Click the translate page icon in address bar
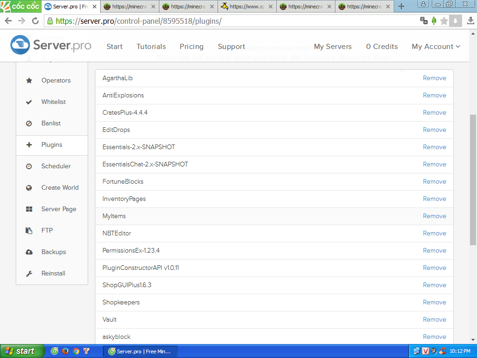 coord(423,21)
